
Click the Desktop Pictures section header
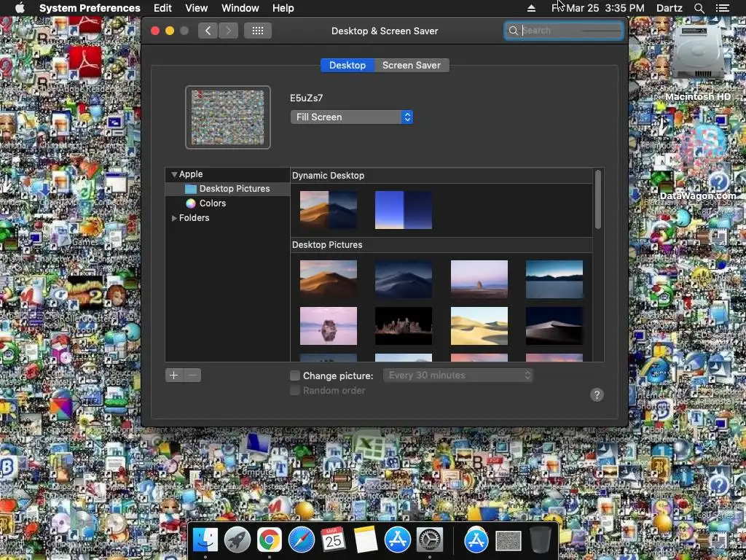click(327, 245)
